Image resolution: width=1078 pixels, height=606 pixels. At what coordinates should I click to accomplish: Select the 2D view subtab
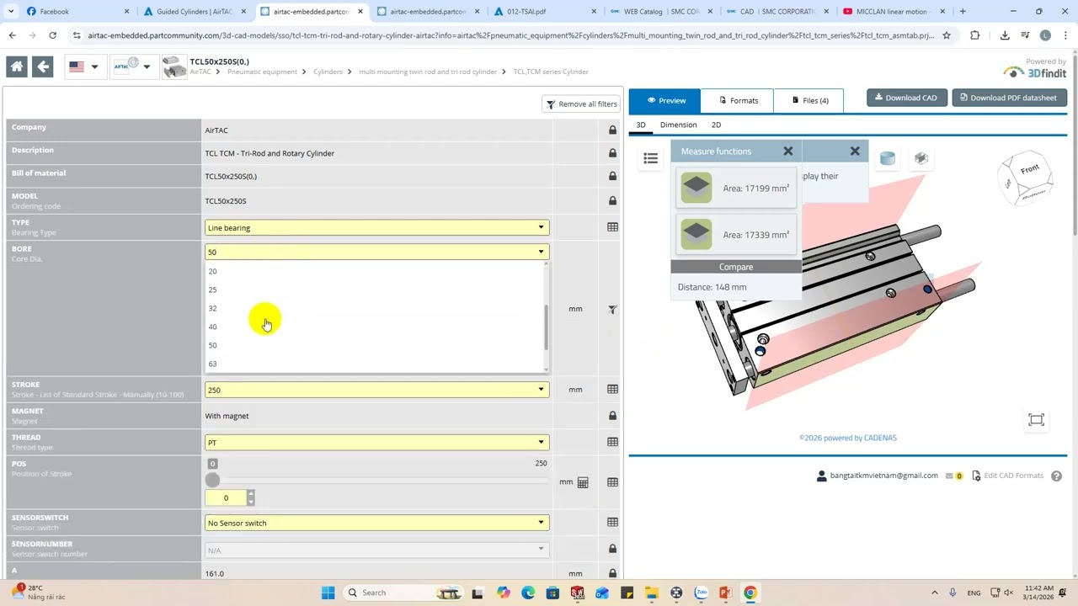point(716,125)
